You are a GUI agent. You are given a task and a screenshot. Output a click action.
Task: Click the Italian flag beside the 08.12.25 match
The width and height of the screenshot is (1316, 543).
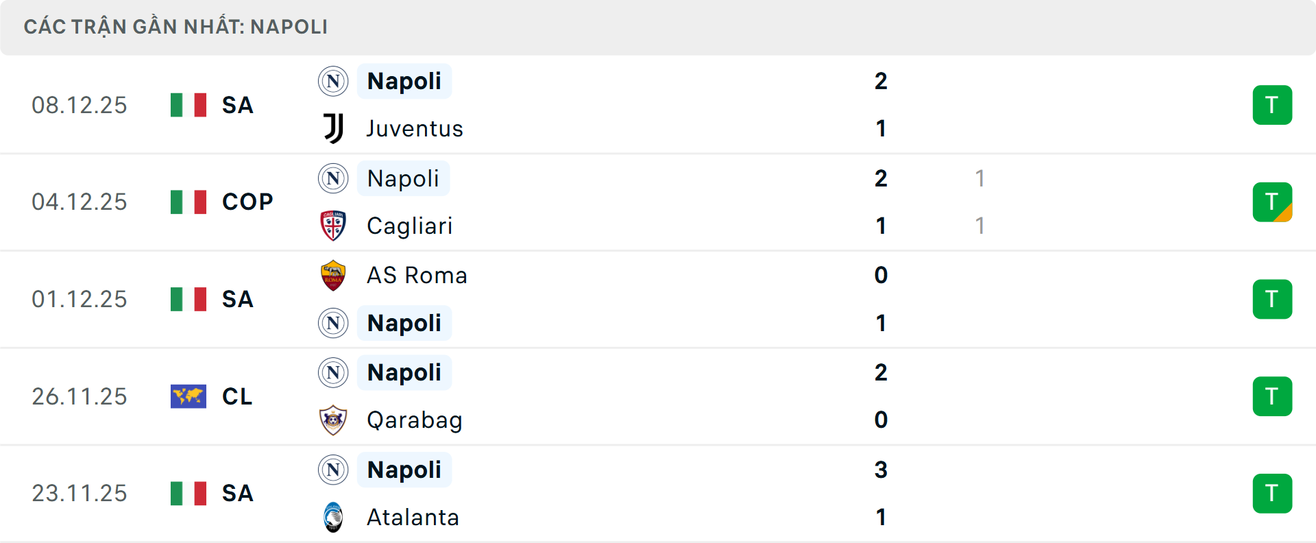[x=188, y=105]
